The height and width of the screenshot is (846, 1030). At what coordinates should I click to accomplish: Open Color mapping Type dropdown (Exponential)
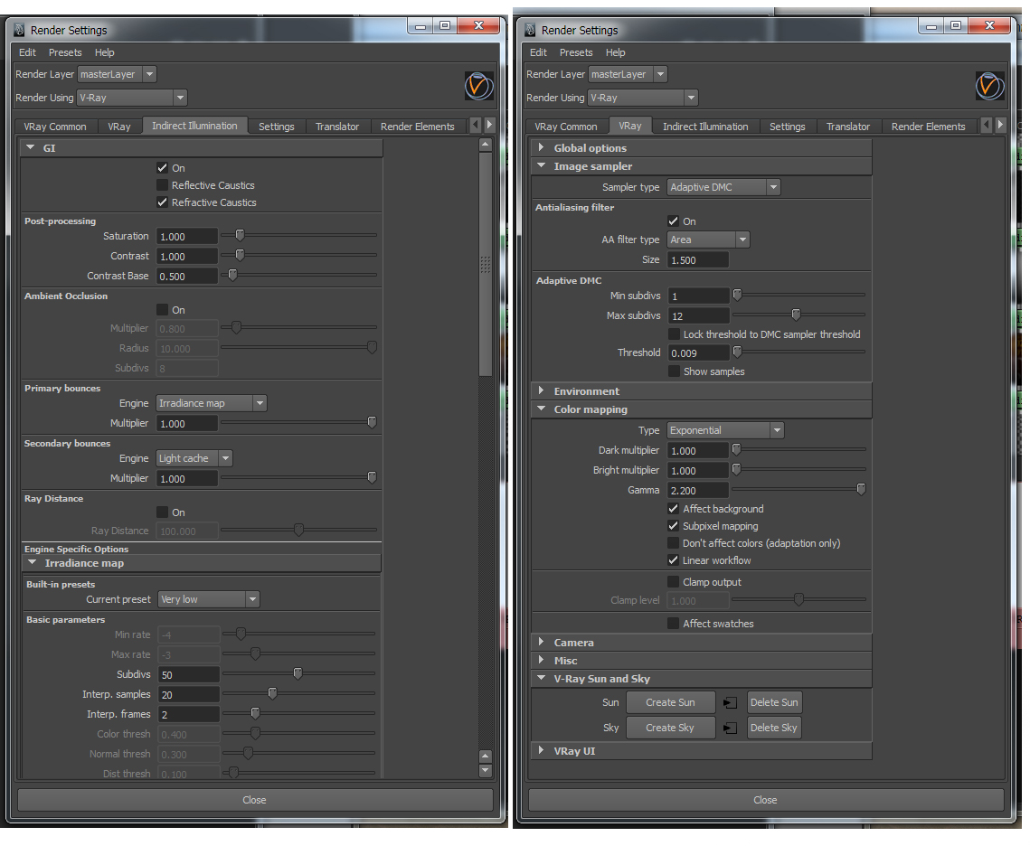coord(725,430)
